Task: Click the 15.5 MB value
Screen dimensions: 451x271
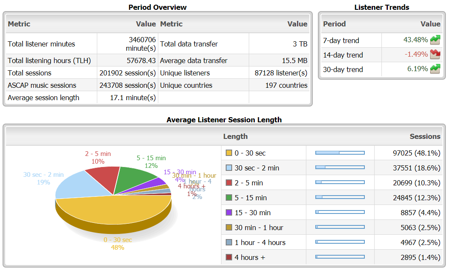Action: [294, 61]
